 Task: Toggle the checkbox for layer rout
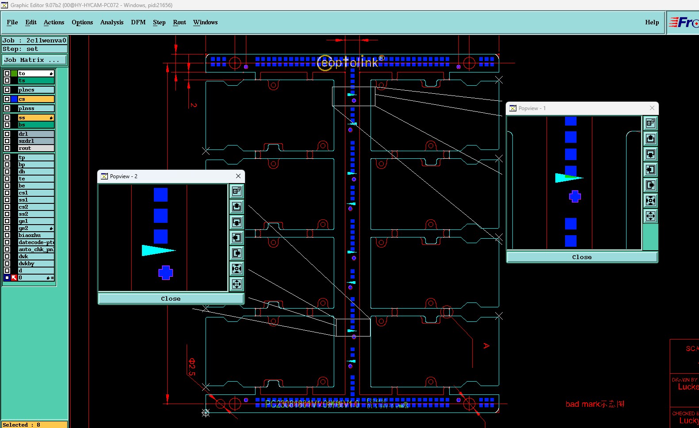coord(7,148)
